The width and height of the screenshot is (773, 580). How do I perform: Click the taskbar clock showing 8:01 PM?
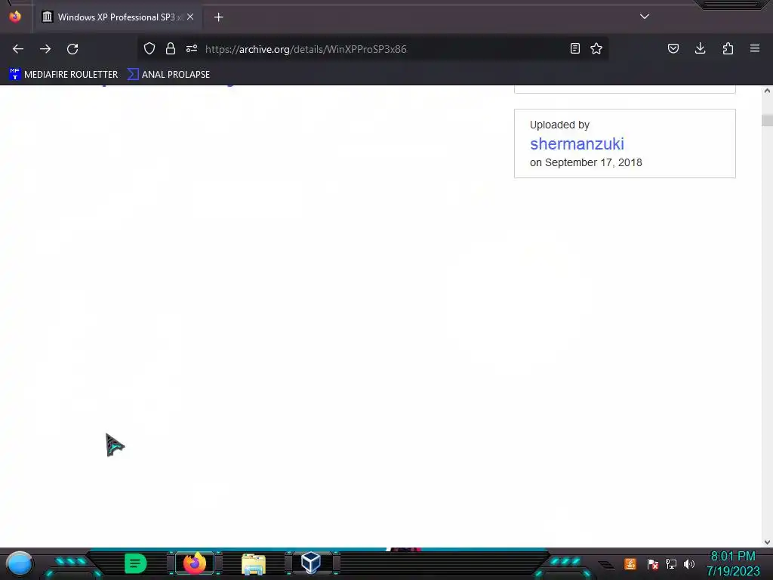732,563
